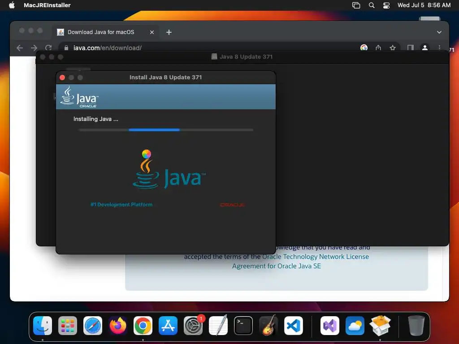Bookmark this page with star icon

(393, 47)
